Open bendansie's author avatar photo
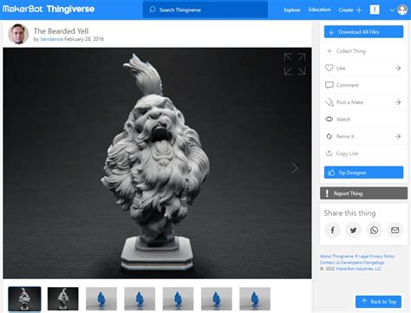Viewport: 411px width, 313px height. coord(18,34)
